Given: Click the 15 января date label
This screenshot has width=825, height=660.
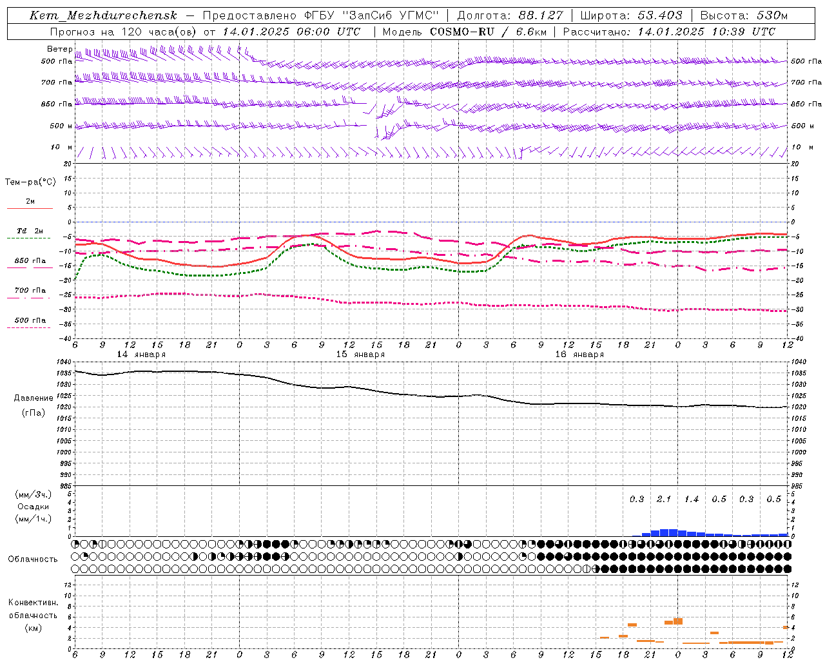Looking at the screenshot, I should tap(360, 354).
